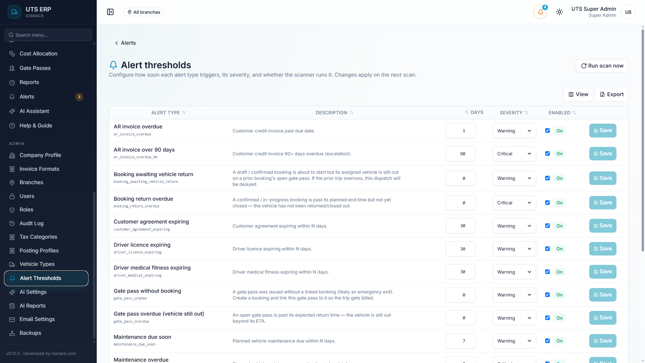Click the Branches location pin icon

pos(12,183)
